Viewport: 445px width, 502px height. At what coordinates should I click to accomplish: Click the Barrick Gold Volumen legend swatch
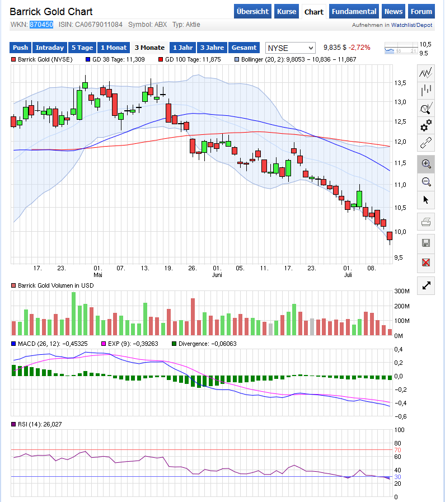tap(13, 285)
